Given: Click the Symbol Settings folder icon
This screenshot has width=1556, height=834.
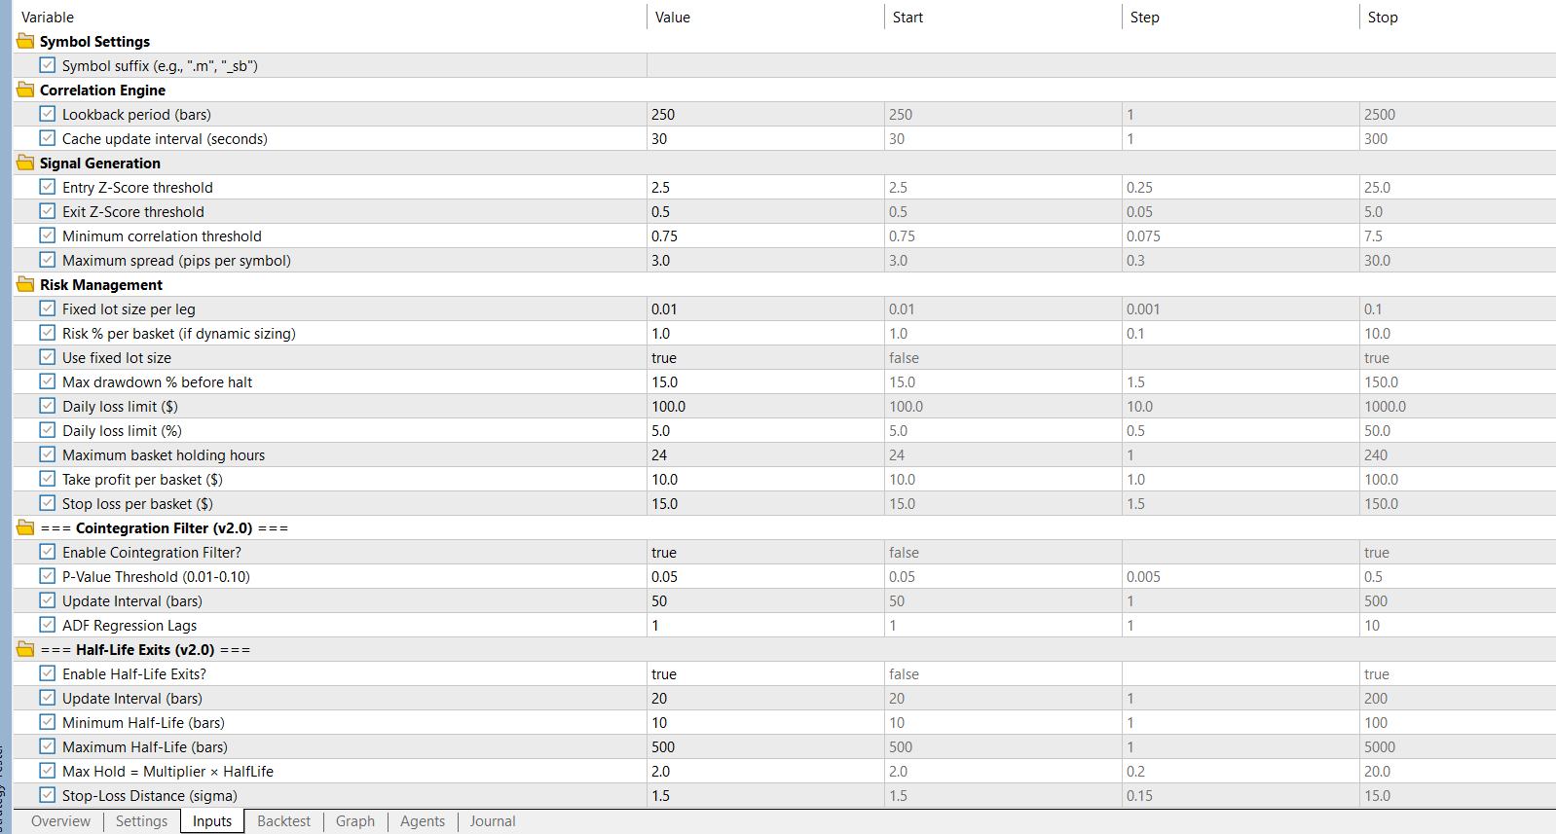Looking at the screenshot, I should point(25,41).
